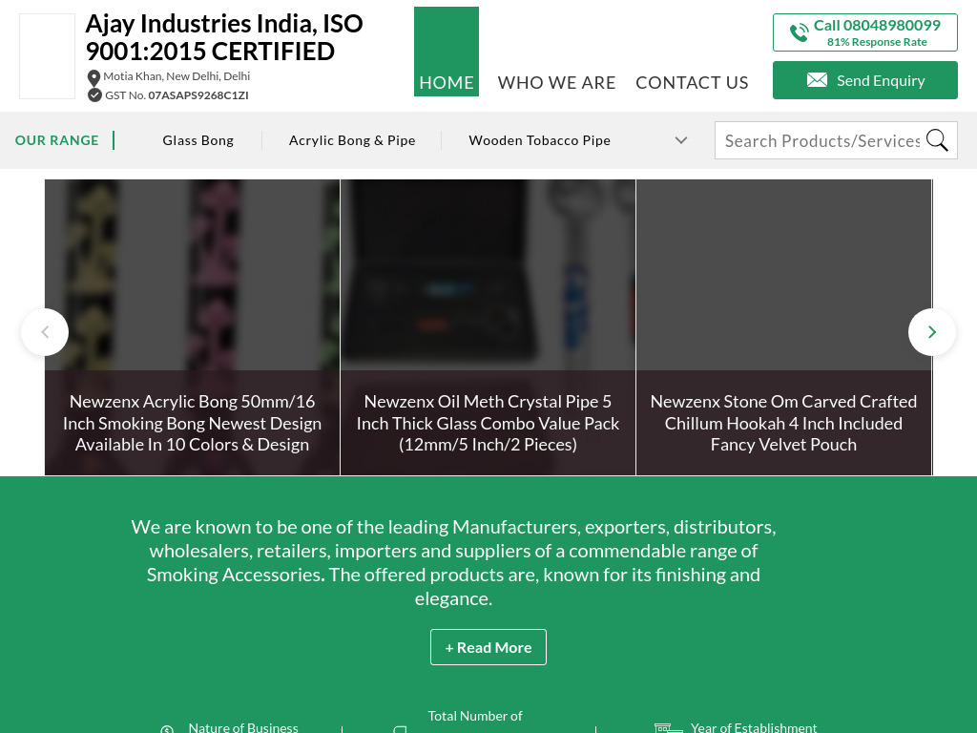Open Newzenx Stone Om Carved Chillum card
This screenshot has height=733, width=977.
click(784, 327)
